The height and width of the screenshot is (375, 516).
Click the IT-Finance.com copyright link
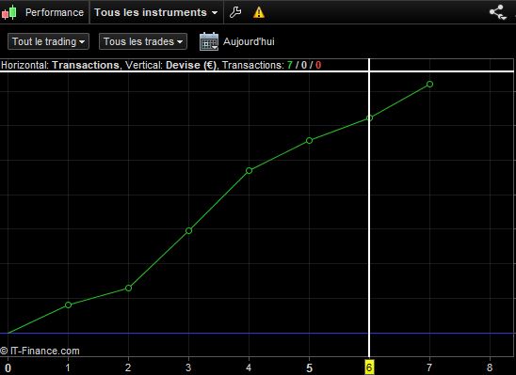40,351
